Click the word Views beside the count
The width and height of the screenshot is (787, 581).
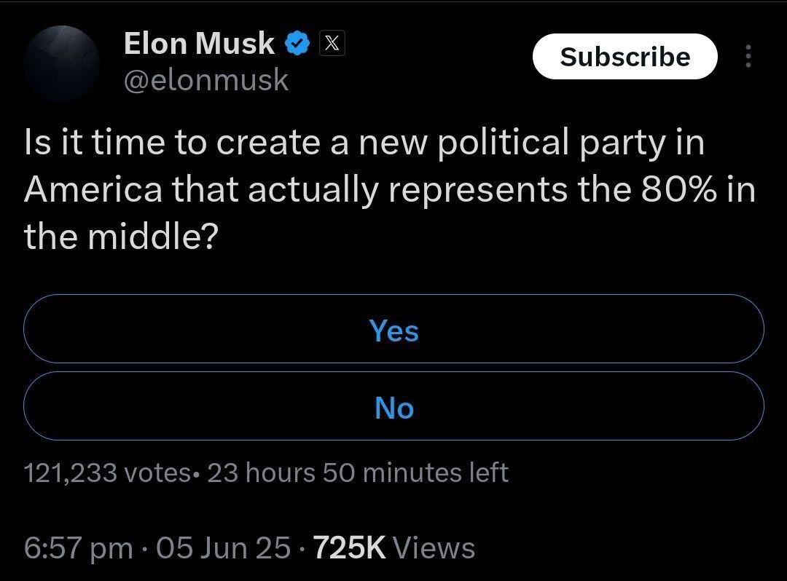(435, 548)
